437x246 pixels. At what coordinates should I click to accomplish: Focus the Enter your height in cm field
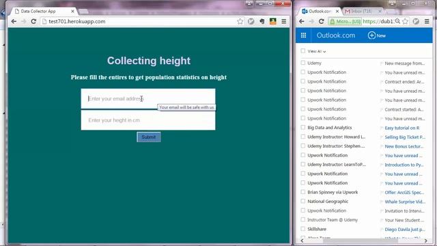(148, 120)
